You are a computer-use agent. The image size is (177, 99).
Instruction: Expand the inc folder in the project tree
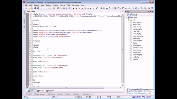pyautogui.click(x=129, y=20)
